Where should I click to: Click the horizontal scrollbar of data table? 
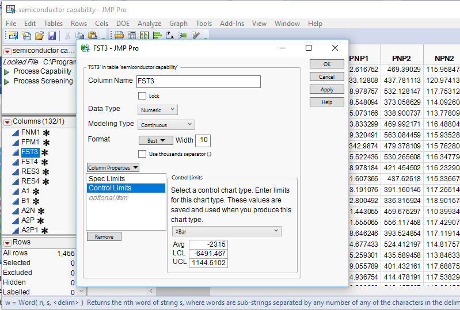[183, 291]
